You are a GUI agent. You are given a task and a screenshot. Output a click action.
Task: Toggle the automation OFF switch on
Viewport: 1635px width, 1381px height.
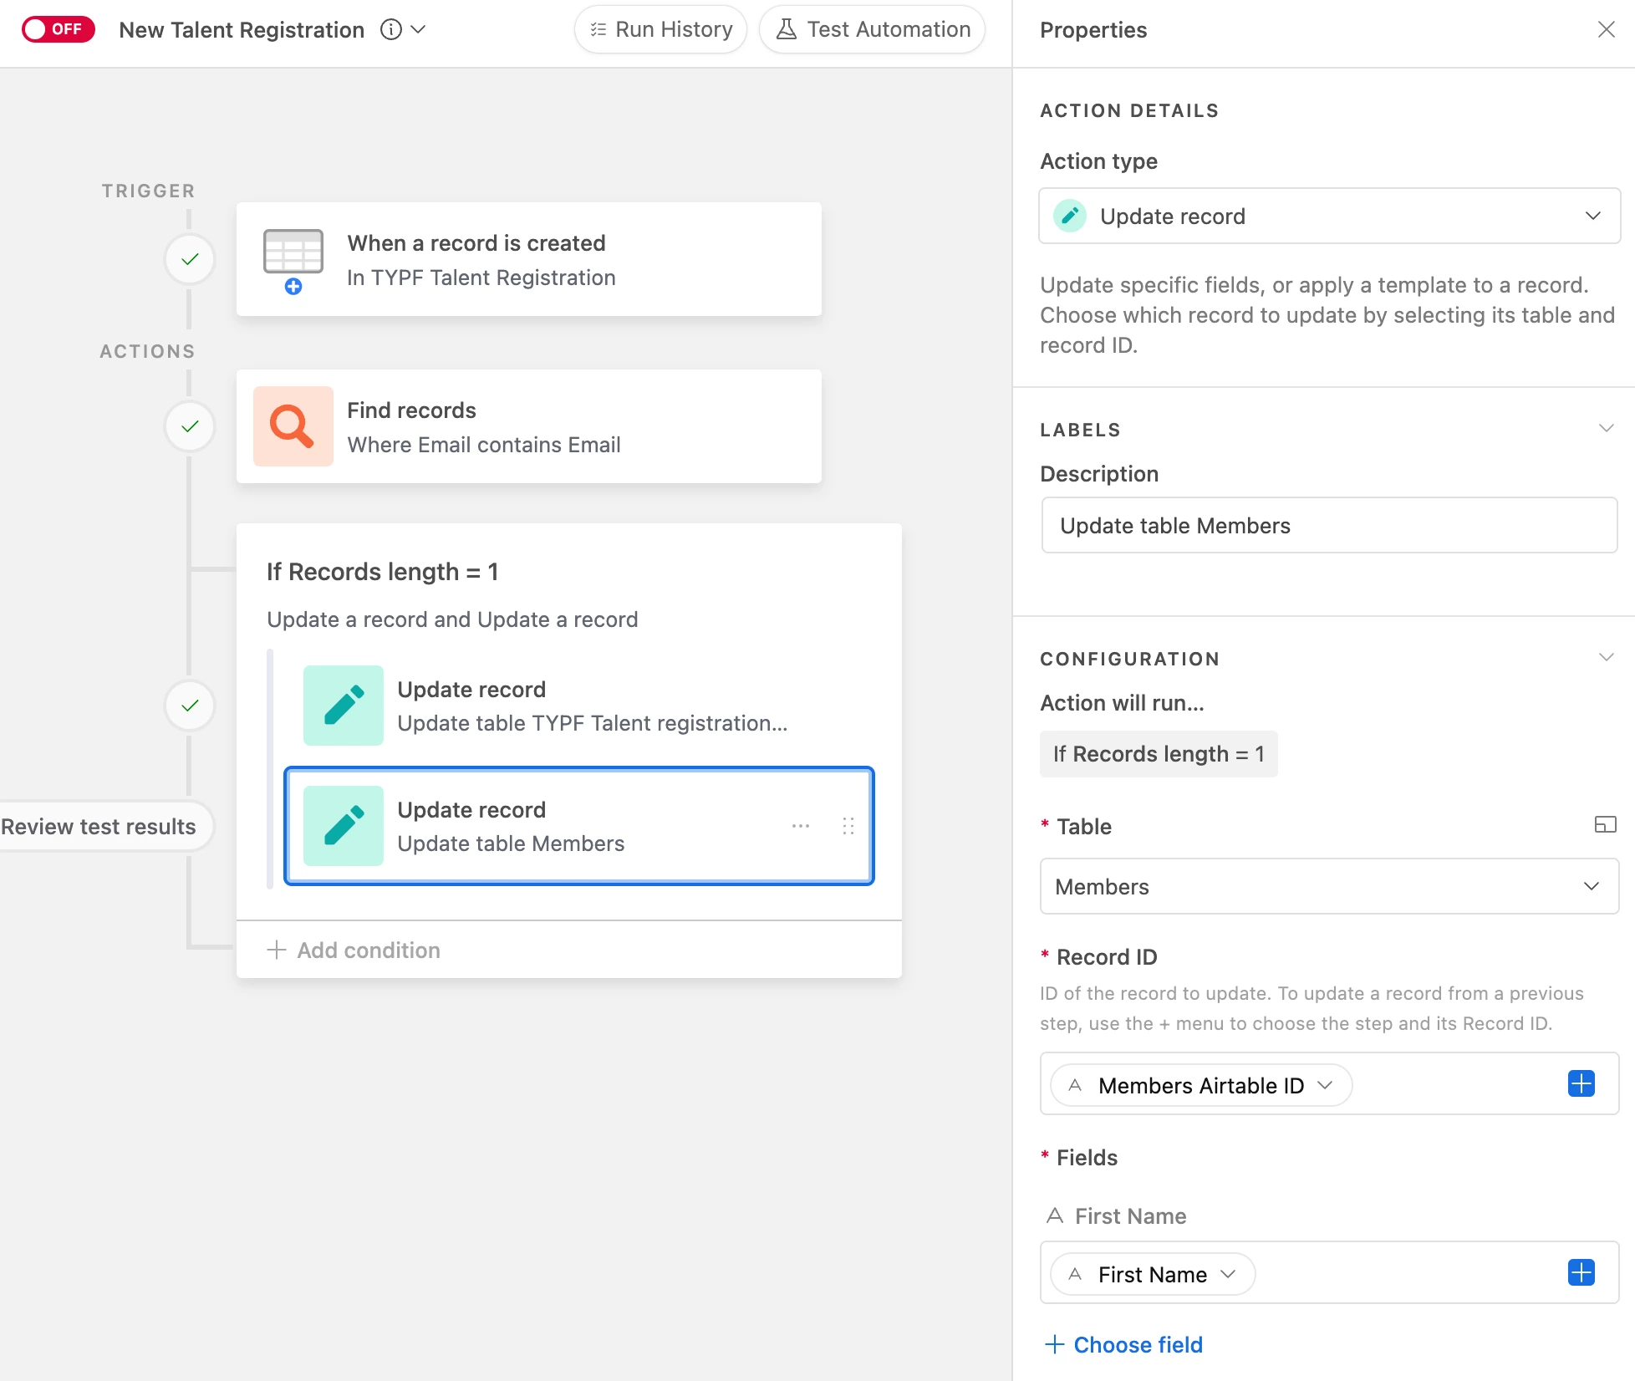[x=57, y=29]
